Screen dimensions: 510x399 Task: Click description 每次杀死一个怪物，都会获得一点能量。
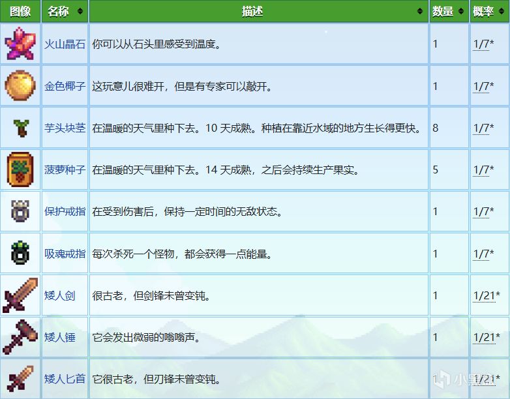point(182,254)
